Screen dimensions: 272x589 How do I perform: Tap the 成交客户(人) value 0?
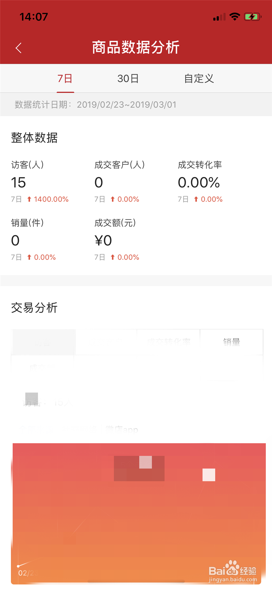pos(99,183)
